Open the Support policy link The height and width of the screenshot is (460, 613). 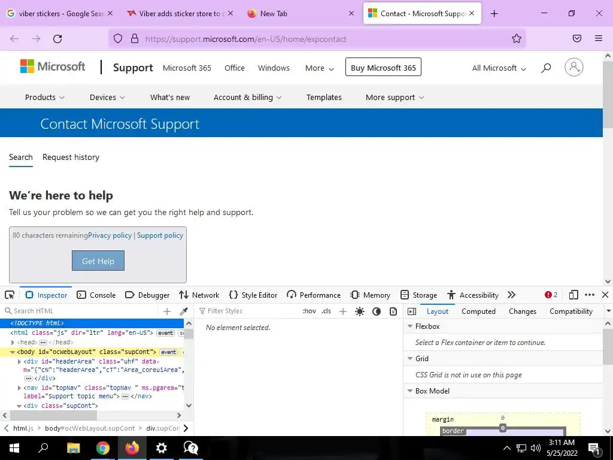(160, 235)
